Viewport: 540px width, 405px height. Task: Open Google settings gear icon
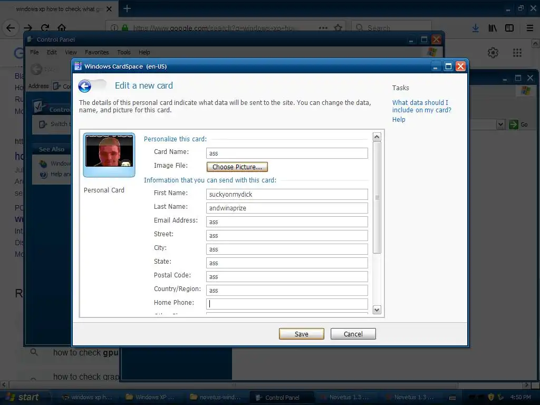[x=493, y=53]
